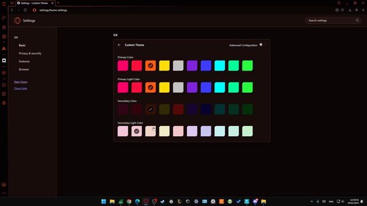Image resolution: width=367 pixels, height=206 pixels.
Task: Open the Opera GX main menu logo
Action: pos(4,3)
